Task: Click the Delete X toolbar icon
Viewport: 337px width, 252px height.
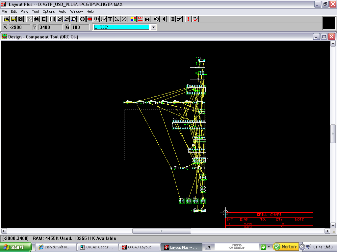Action: [x=29, y=19]
